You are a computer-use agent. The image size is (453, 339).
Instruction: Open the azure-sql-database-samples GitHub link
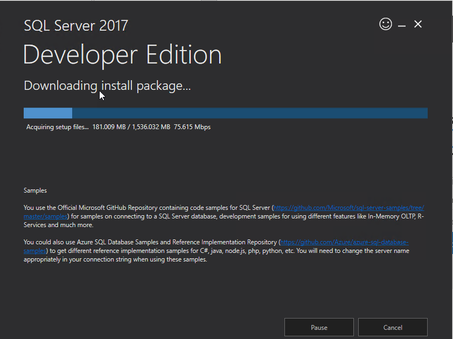344,242
